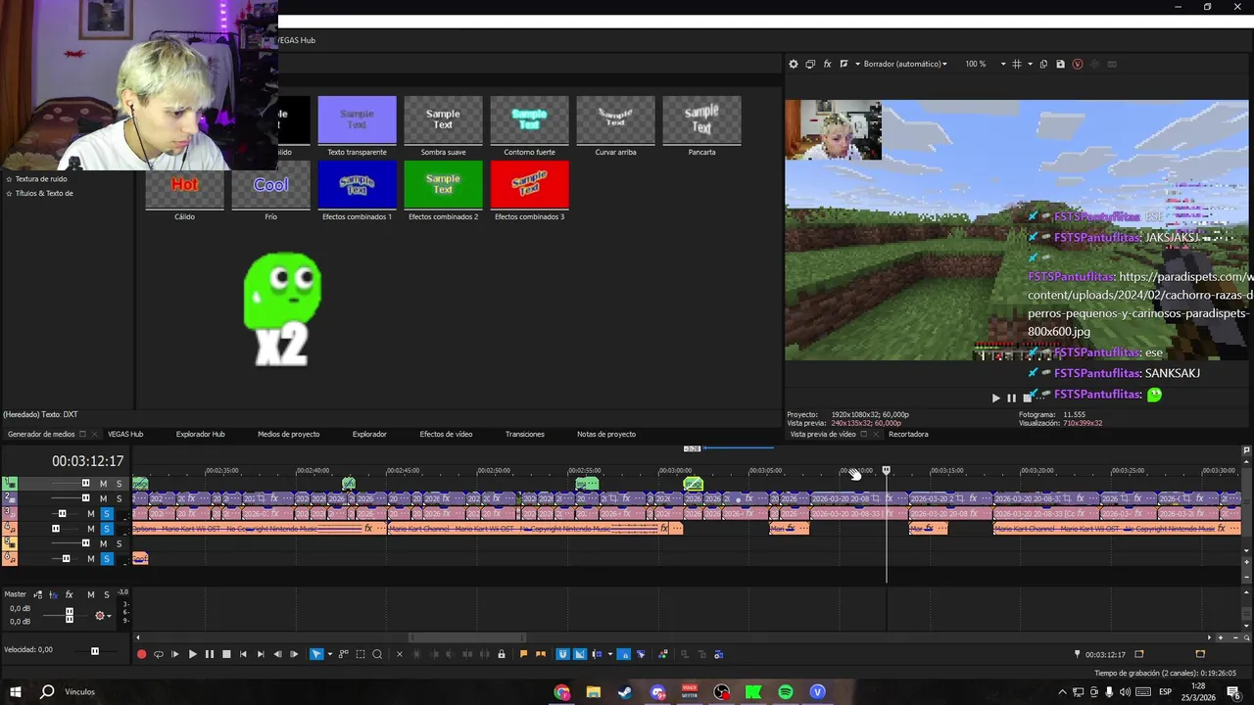1254x705 pixels.
Task: Click the Master volume fader
Action: (69, 615)
